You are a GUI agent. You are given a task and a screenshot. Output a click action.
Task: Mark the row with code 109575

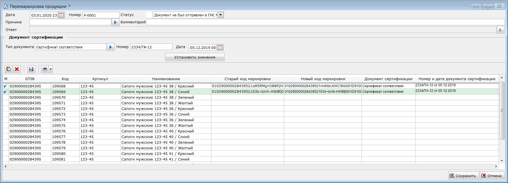(x=5, y=125)
